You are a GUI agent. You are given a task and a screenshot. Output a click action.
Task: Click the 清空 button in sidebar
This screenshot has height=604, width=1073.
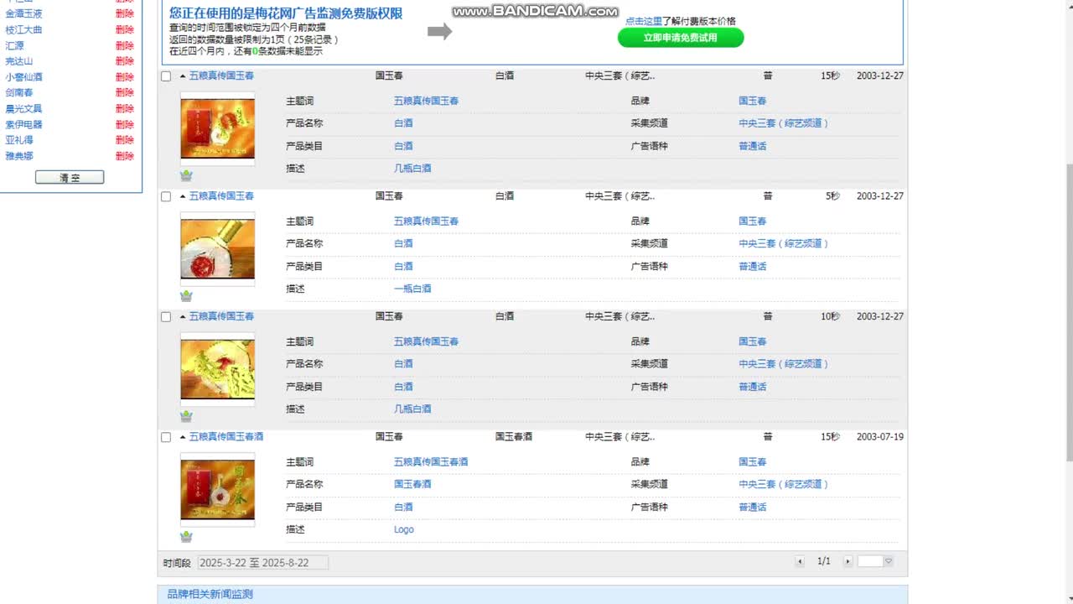70,178
